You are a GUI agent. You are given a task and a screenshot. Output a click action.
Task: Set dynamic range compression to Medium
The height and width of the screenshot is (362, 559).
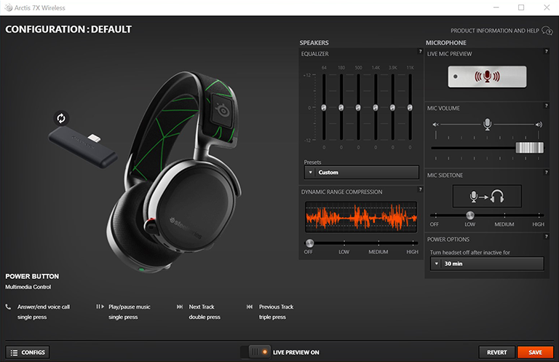(378, 243)
